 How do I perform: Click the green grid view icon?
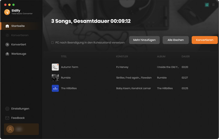point(207,5)
